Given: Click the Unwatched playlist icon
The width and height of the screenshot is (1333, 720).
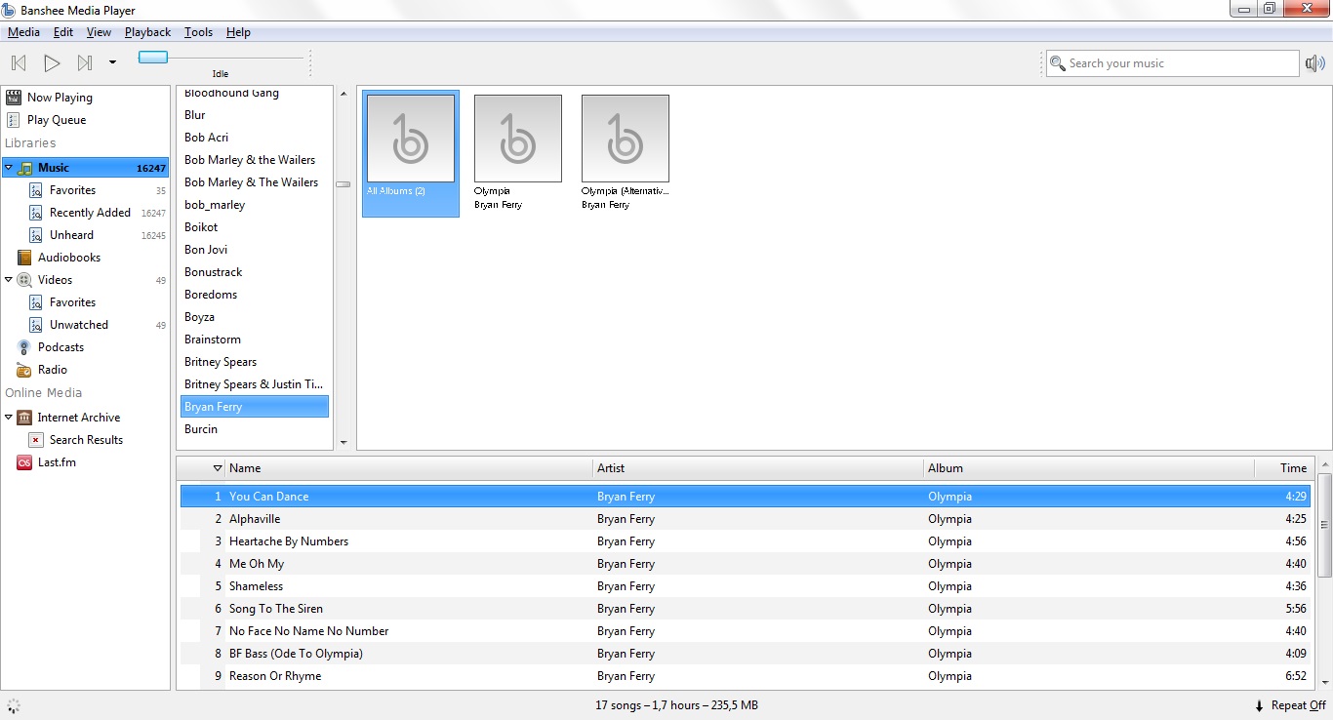Looking at the screenshot, I should (x=36, y=325).
